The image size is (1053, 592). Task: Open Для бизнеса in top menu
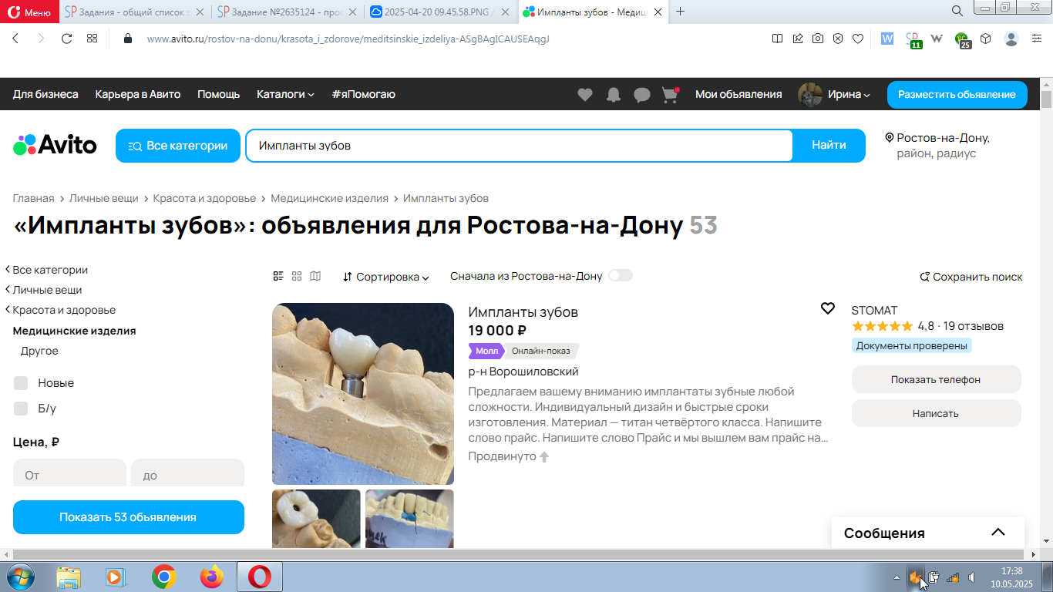[x=45, y=94]
